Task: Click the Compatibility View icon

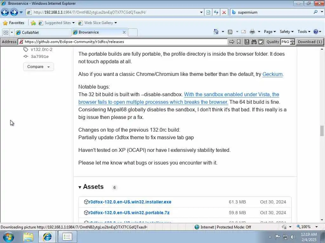Action: (208, 12)
